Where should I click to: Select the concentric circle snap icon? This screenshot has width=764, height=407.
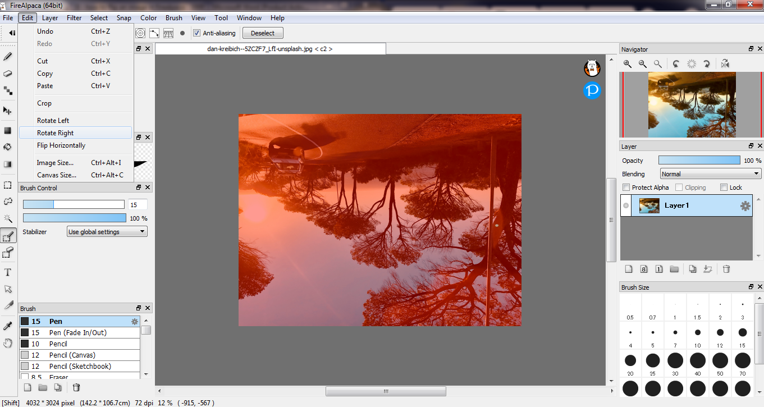point(140,33)
